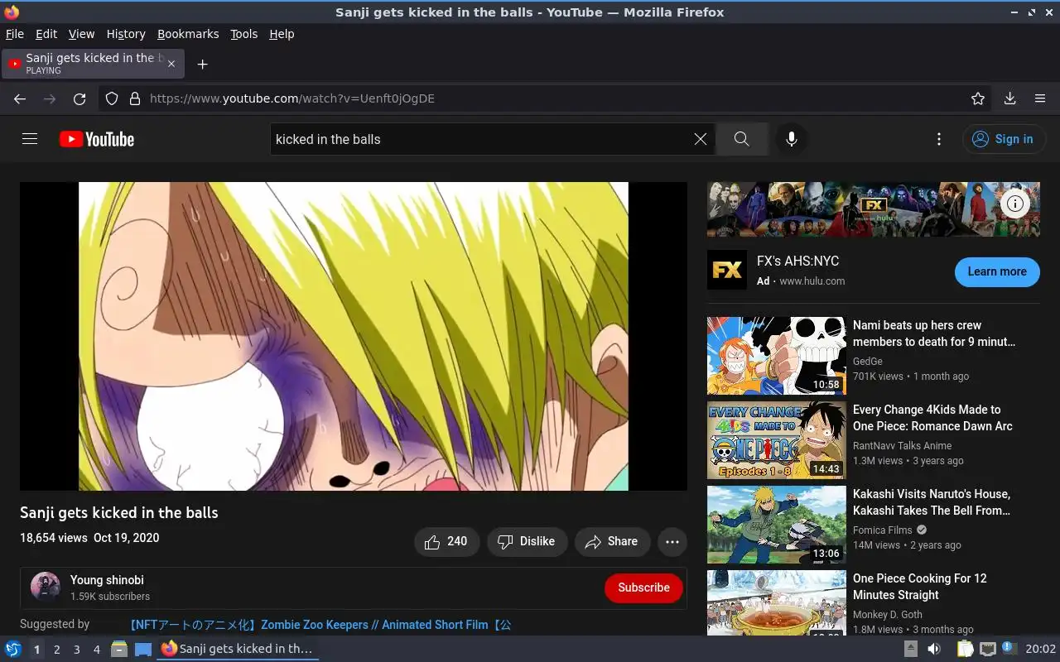Open the File menu

[x=15, y=34]
